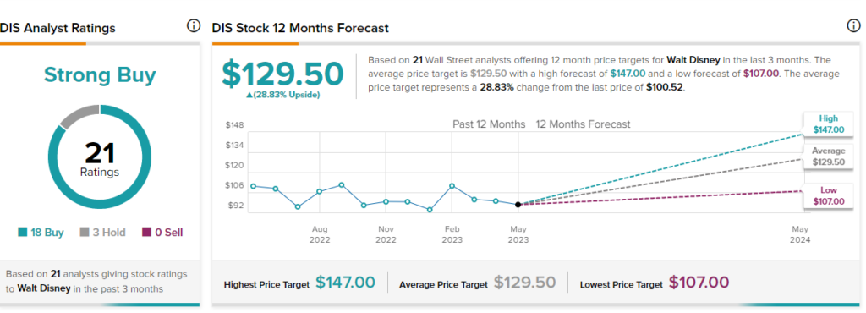The height and width of the screenshot is (313, 866).
Task: Open the DIS Analyst Ratings info icon
Action: 194,26
